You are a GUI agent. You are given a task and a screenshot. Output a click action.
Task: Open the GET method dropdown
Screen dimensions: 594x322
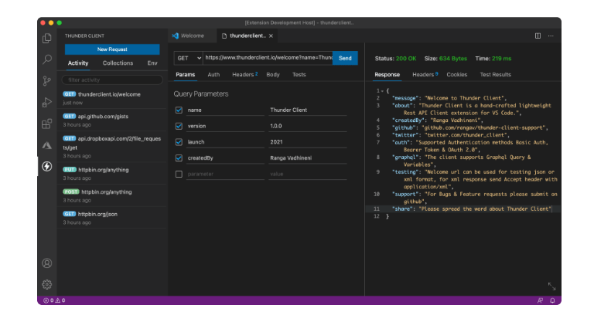[188, 58]
